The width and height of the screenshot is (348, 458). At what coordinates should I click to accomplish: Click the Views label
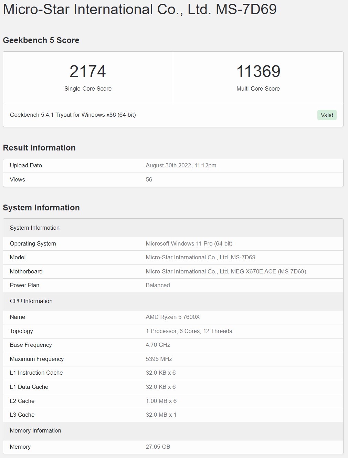pos(18,179)
